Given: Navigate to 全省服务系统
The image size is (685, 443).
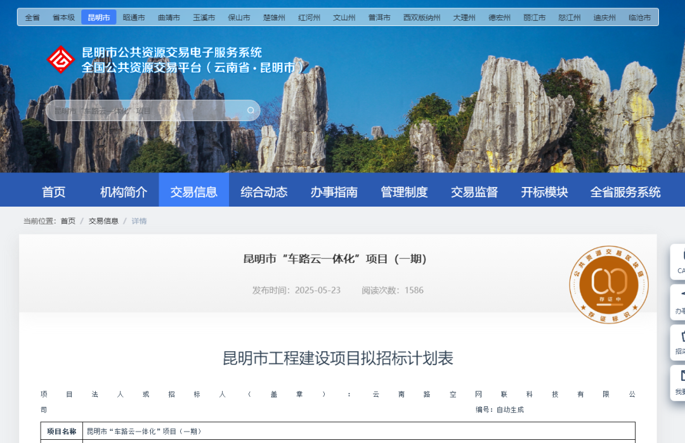Looking at the screenshot, I should [x=625, y=192].
